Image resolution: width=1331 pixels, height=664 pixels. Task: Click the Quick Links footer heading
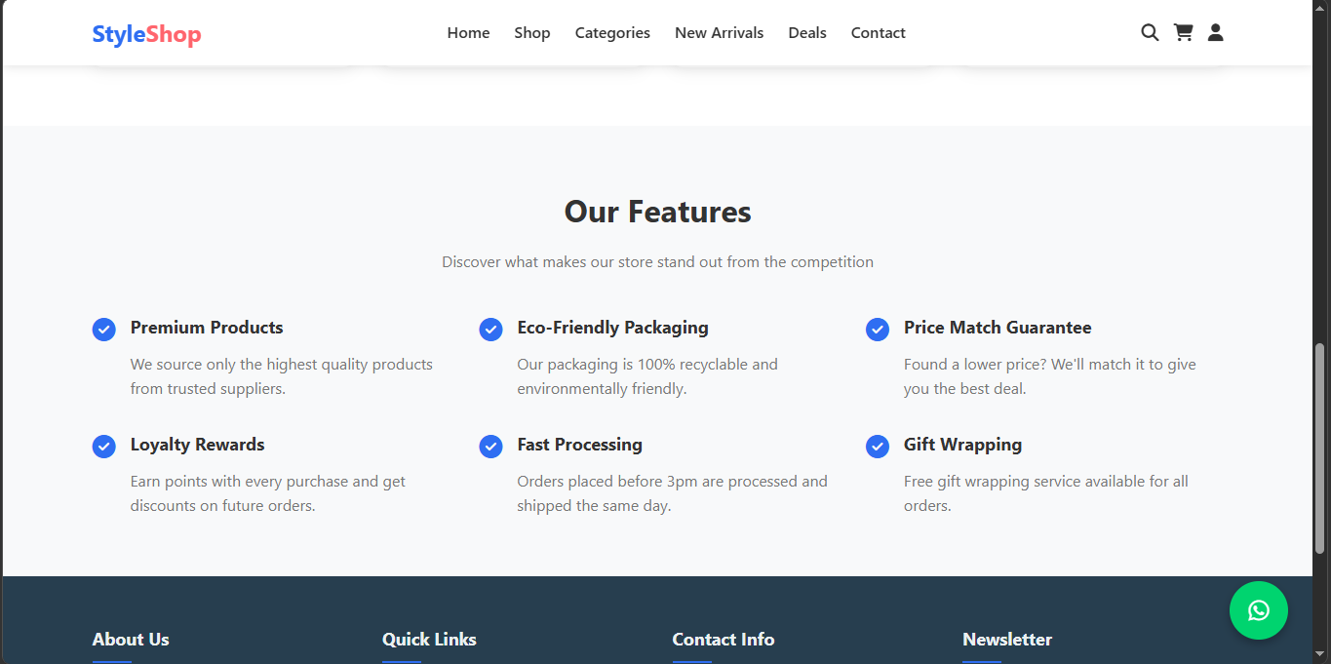(429, 640)
